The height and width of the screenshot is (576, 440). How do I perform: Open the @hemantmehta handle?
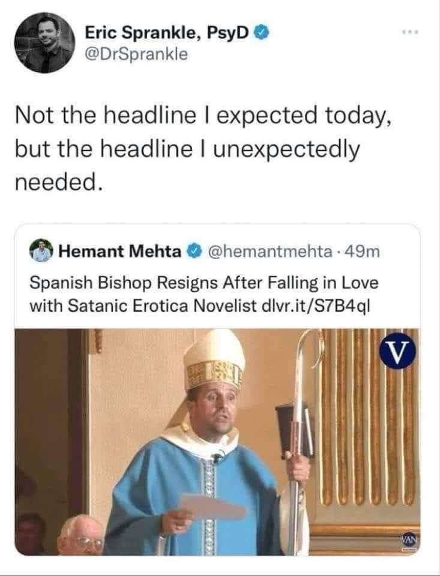pyautogui.click(x=270, y=251)
